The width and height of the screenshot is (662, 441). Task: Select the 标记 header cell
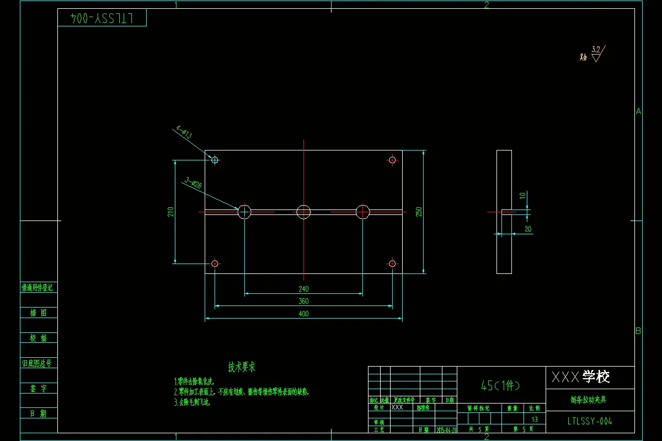tap(374, 400)
